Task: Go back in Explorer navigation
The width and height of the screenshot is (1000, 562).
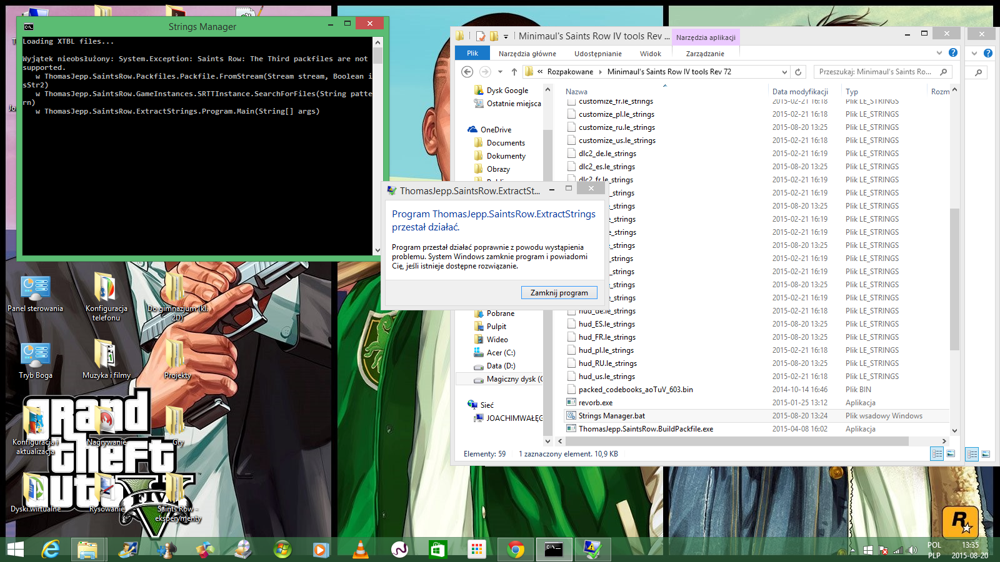Action: 467,72
